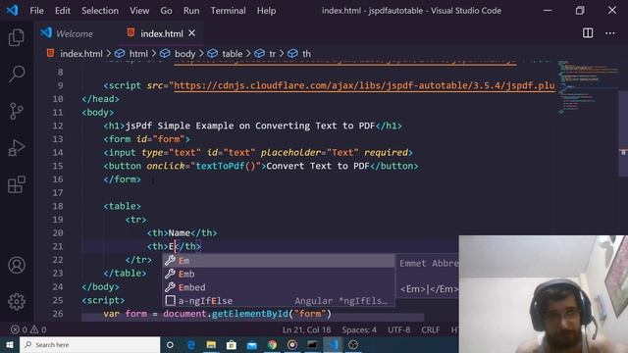Open the Mail app from taskbar

252,344
